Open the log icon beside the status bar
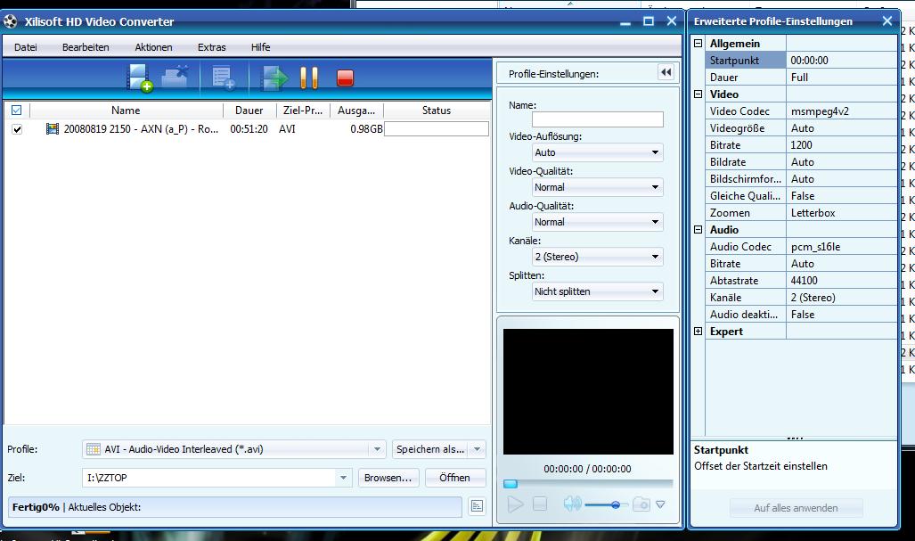This screenshot has width=915, height=541. coord(477,506)
